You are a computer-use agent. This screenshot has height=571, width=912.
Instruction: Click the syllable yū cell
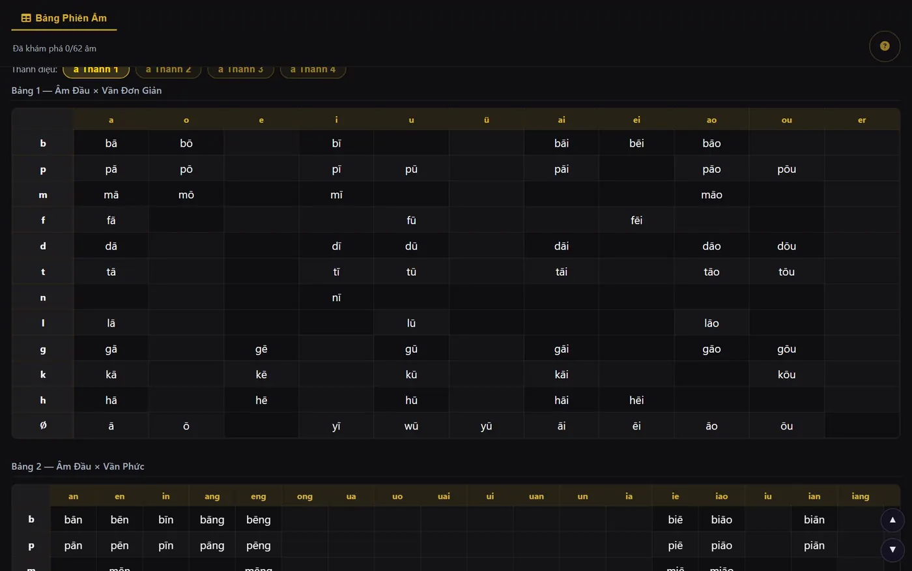487,426
